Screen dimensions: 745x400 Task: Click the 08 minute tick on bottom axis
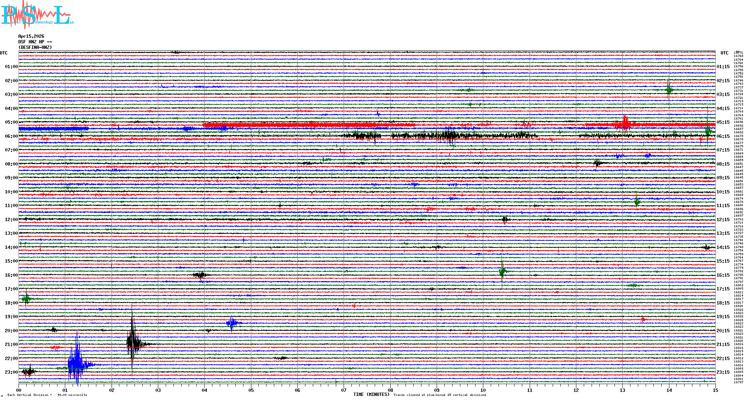[x=390, y=390]
